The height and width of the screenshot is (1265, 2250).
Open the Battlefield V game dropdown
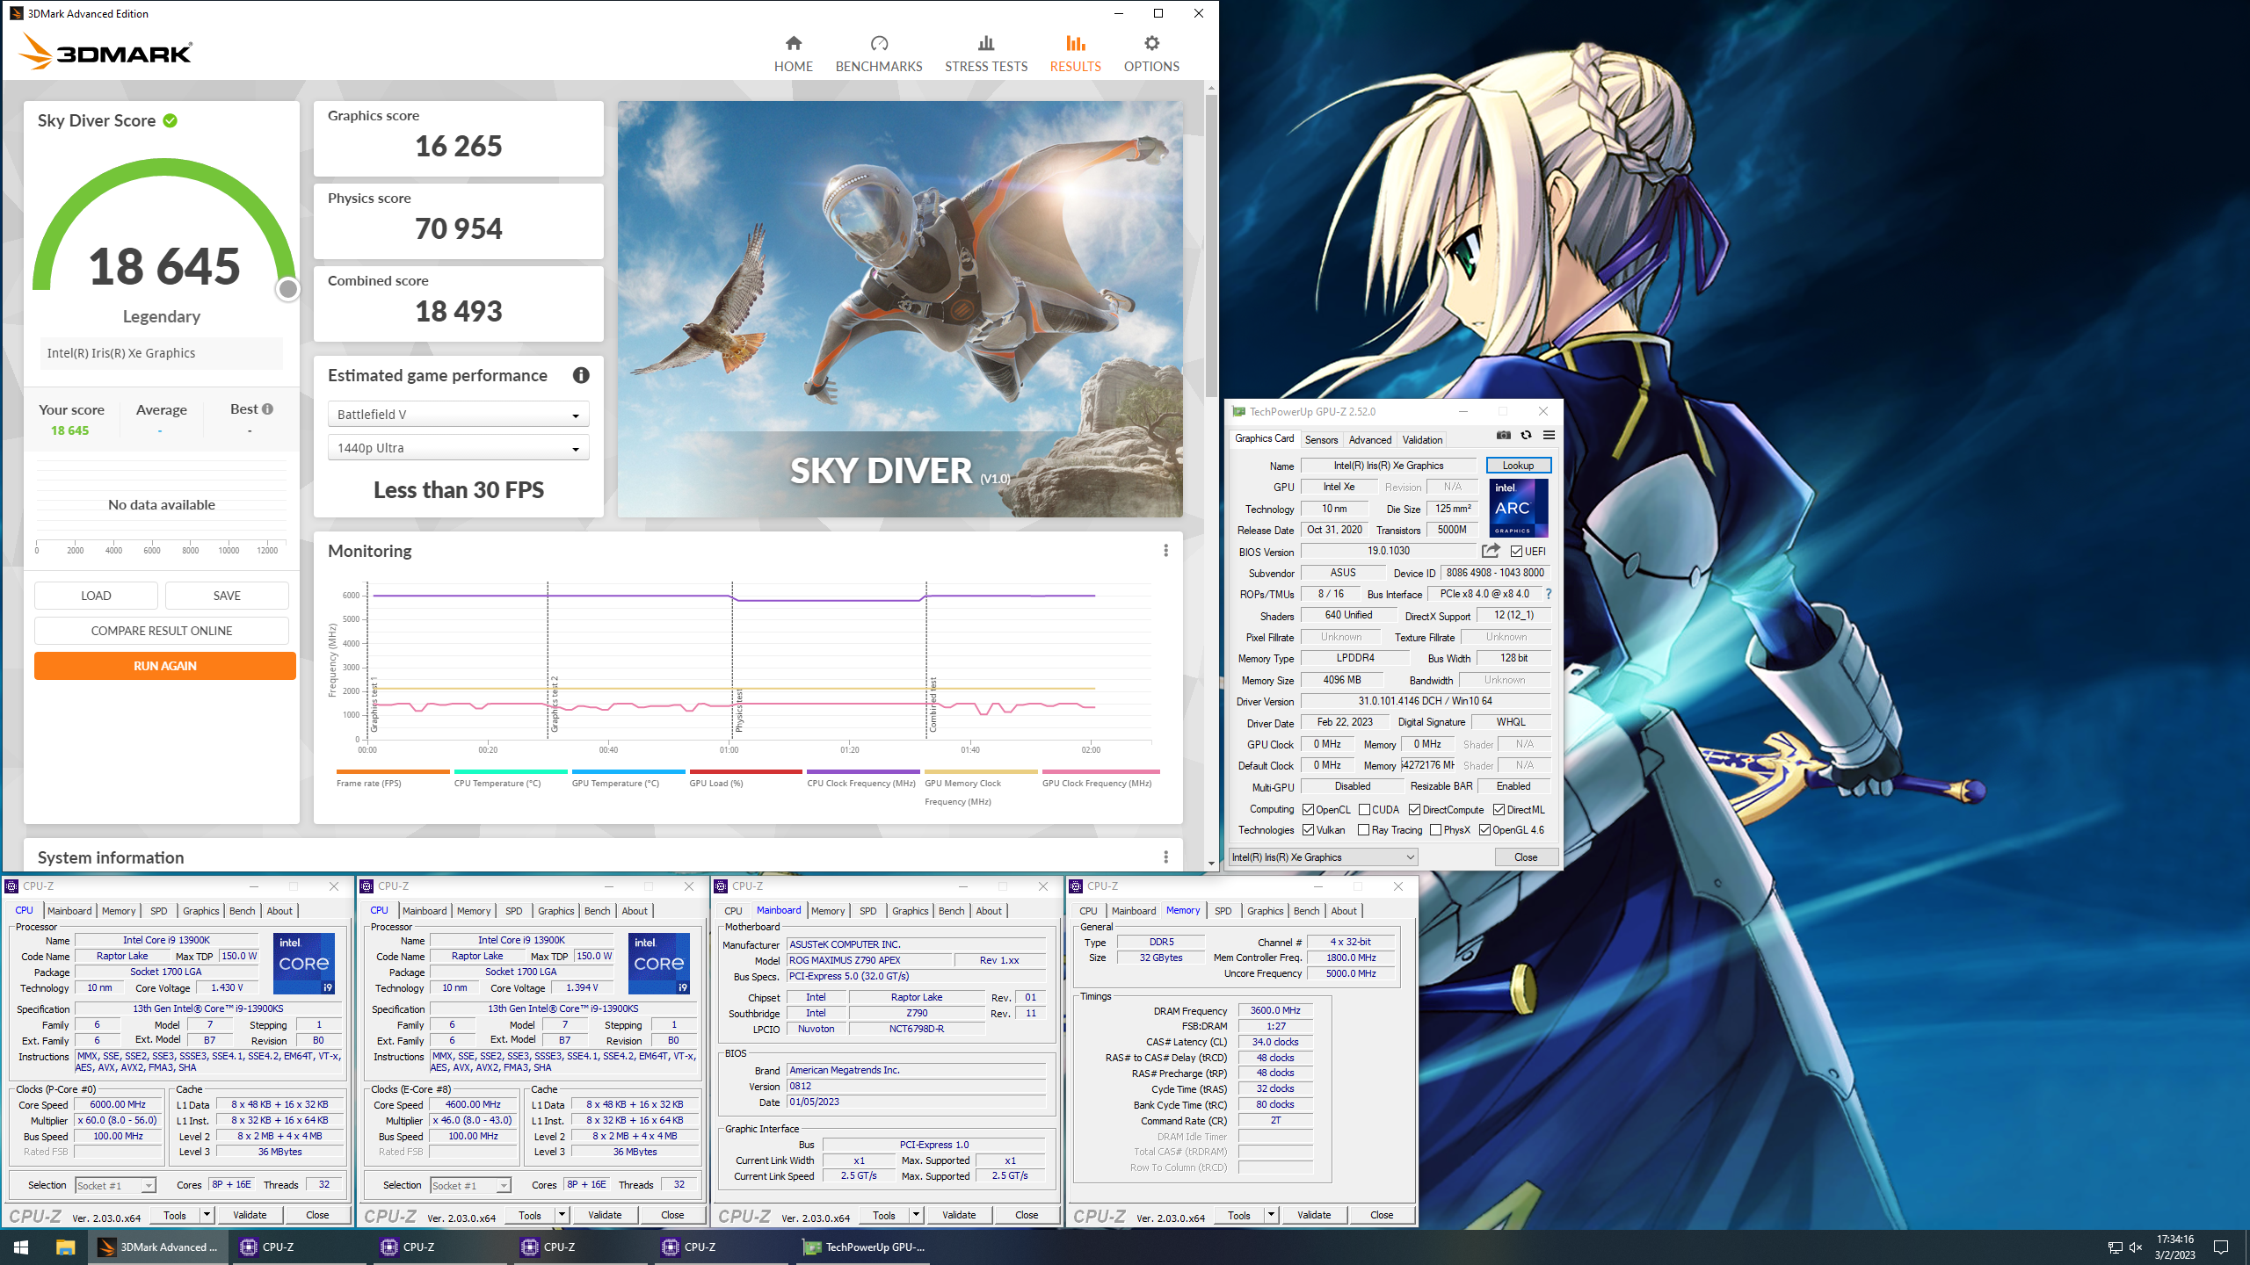point(458,414)
